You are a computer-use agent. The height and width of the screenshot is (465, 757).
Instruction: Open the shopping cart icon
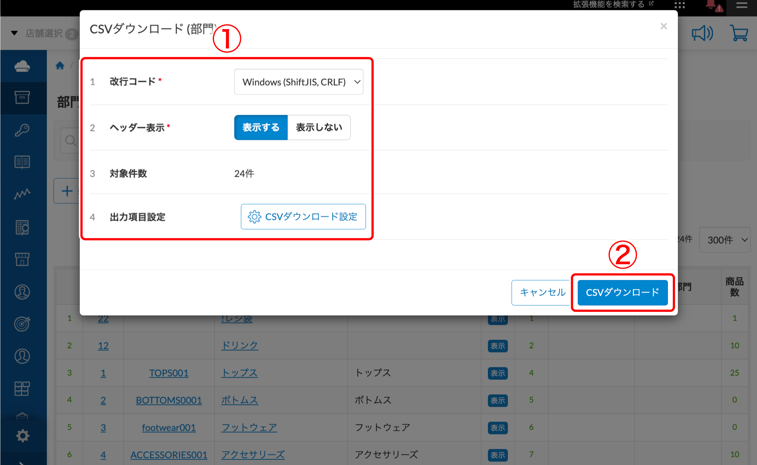[x=739, y=34]
